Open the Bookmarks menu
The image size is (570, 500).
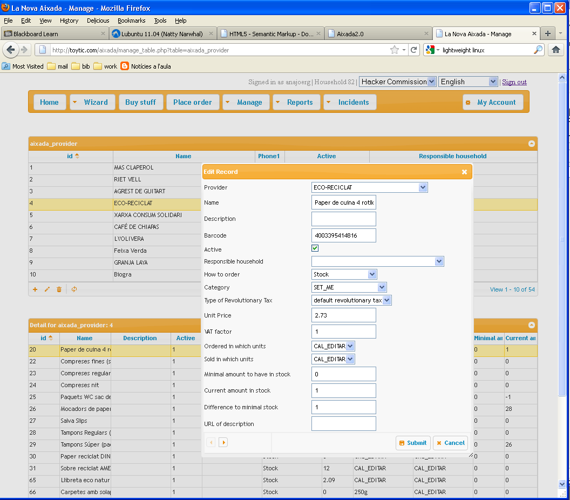[131, 21]
